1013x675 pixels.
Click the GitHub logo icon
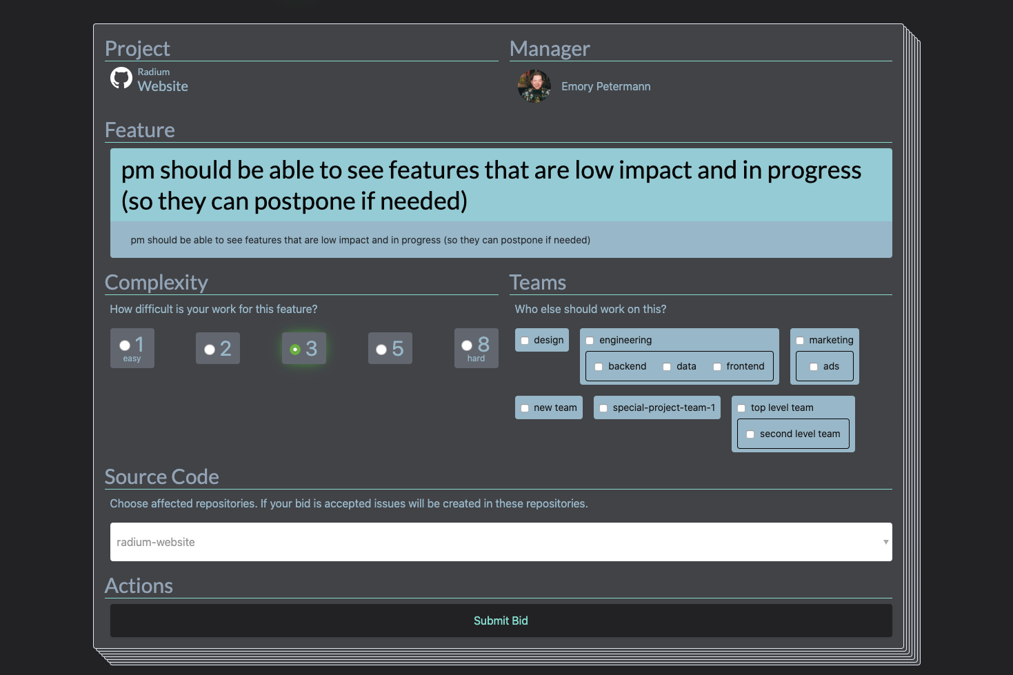click(121, 79)
